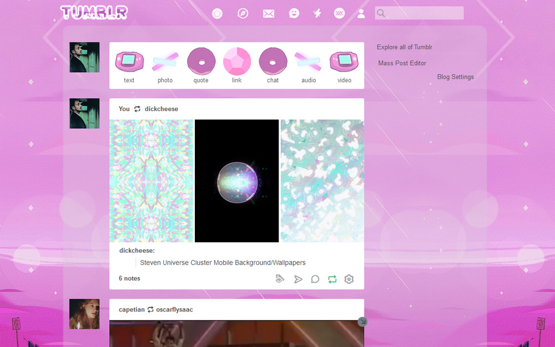Open the Tumblr logo home link

click(x=94, y=13)
